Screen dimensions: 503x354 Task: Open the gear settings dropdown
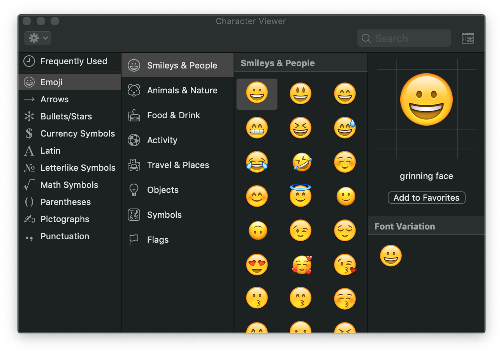pos(37,38)
